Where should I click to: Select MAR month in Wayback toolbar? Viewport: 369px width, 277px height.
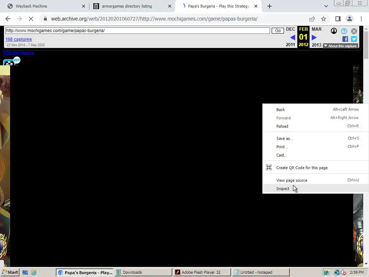coord(316,29)
